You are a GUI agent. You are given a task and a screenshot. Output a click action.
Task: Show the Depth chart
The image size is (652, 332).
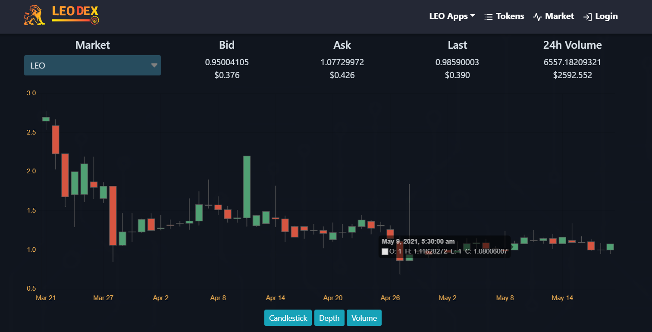point(329,318)
